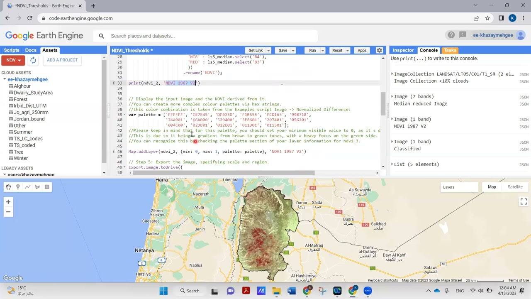The width and height of the screenshot is (531, 299).
Task: Open the Apps button
Action: coord(362,51)
